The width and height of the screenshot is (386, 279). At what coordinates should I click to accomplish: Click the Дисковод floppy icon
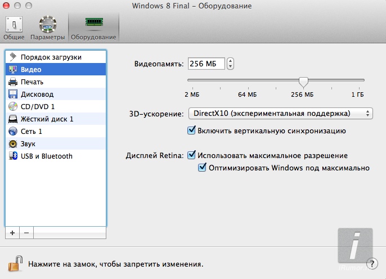pyautogui.click(x=13, y=94)
